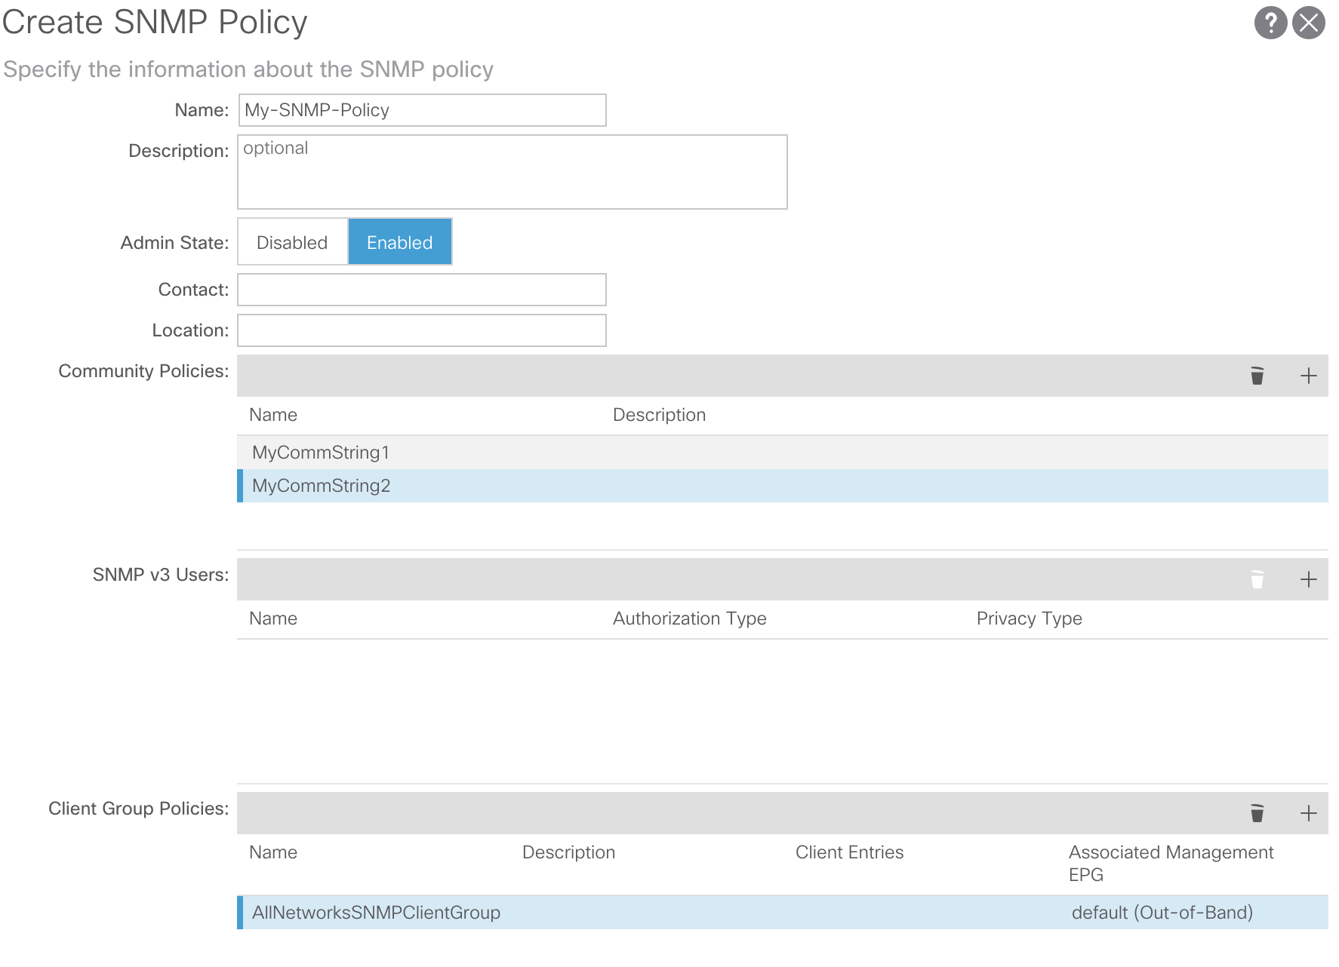Image resolution: width=1339 pixels, height=967 pixels.
Task: Add a new SNMP v3 user
Action: (1309, 579)
